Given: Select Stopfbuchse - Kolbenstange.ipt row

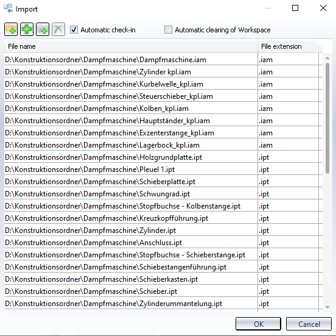Looking at the screenshot, I should click(x=163, y=206).
